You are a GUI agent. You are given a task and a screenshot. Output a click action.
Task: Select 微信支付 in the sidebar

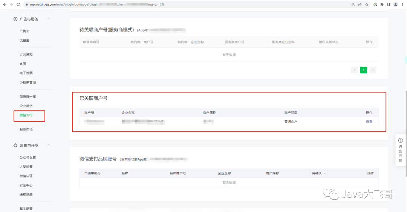pyautogui.click(x=26, y=115)
